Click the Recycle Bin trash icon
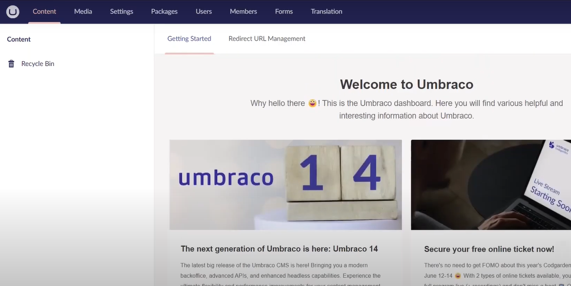The image size is (571, 286). (x=11, y=64)
